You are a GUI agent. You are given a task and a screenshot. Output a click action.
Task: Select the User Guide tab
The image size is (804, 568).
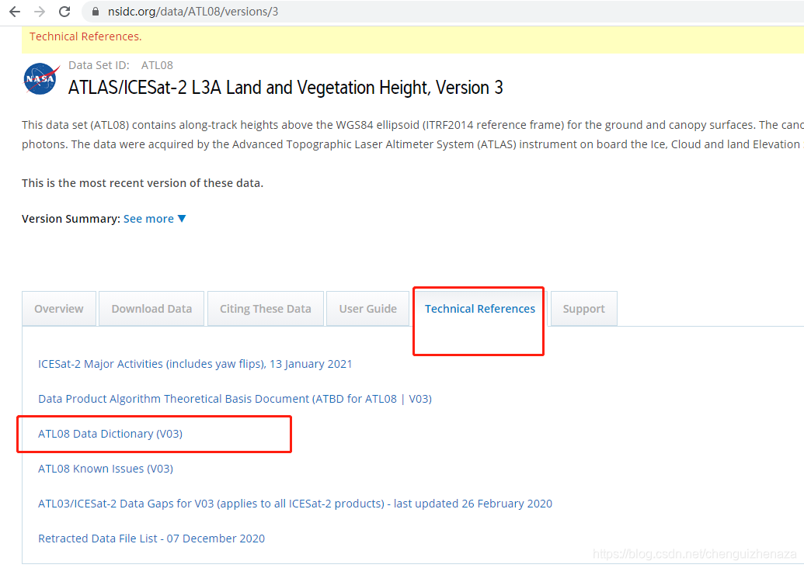click(x=368, y=309)
